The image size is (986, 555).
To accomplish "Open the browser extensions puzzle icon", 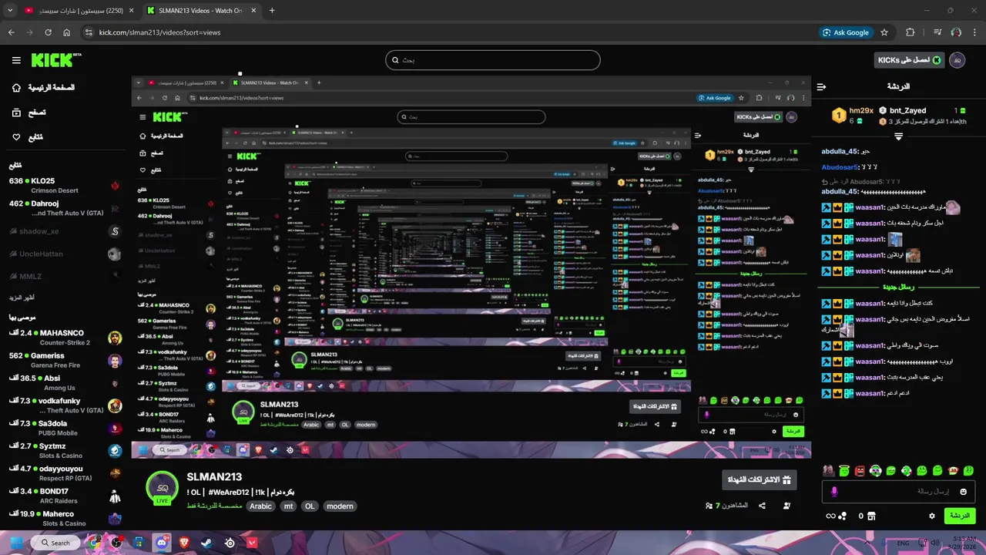I will pyautogui.click(x=910, y=32).
